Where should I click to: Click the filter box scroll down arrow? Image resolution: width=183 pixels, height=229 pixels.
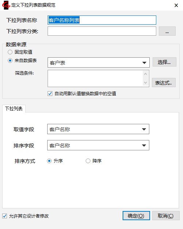coord(145,83)
